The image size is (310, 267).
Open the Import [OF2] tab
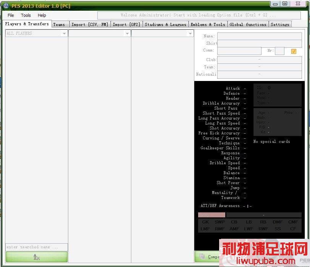[126, 24]
